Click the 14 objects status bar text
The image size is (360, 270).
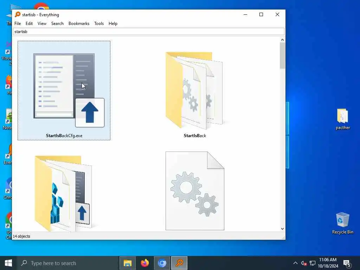21,236
